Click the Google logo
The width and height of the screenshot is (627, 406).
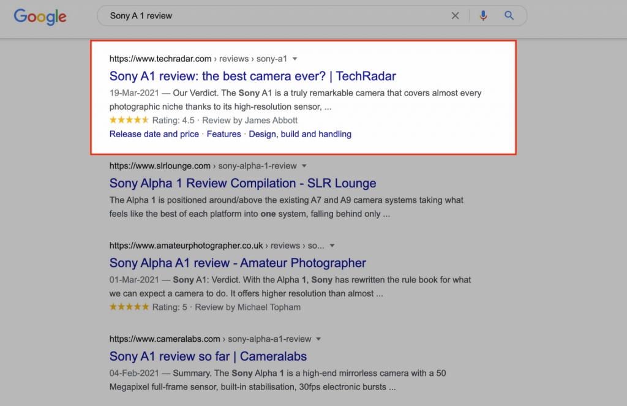point(39,17)
